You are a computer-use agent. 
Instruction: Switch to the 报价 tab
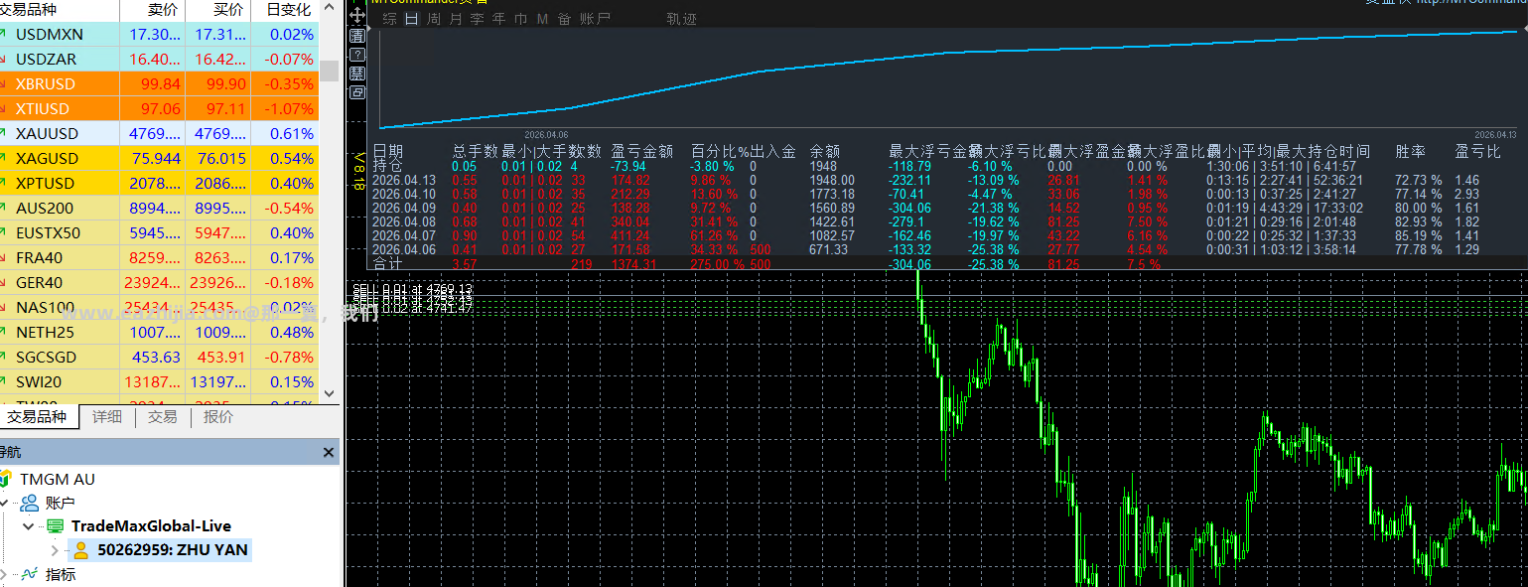pos(218,417)
